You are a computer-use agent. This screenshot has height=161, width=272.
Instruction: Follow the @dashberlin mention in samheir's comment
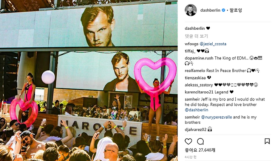click(196, 110)
